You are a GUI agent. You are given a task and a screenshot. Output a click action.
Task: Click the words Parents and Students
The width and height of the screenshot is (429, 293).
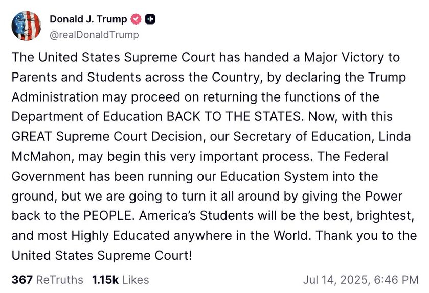click(76, 77)
